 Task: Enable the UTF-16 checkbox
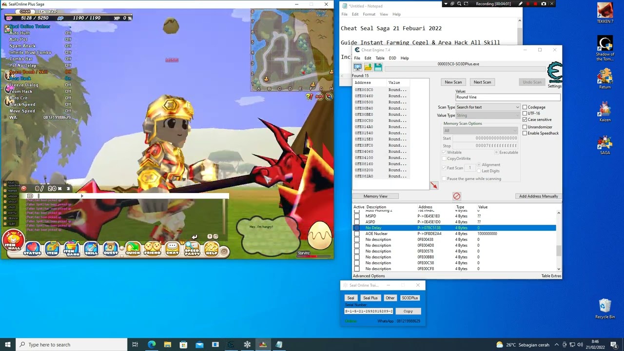(525, 113)
